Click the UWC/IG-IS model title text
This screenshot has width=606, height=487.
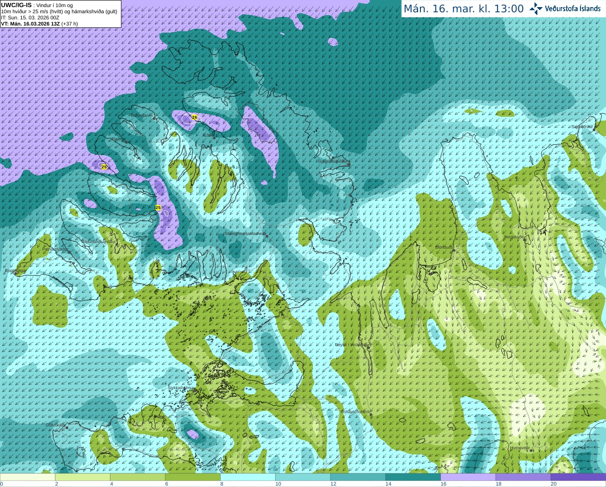[16, 5]
